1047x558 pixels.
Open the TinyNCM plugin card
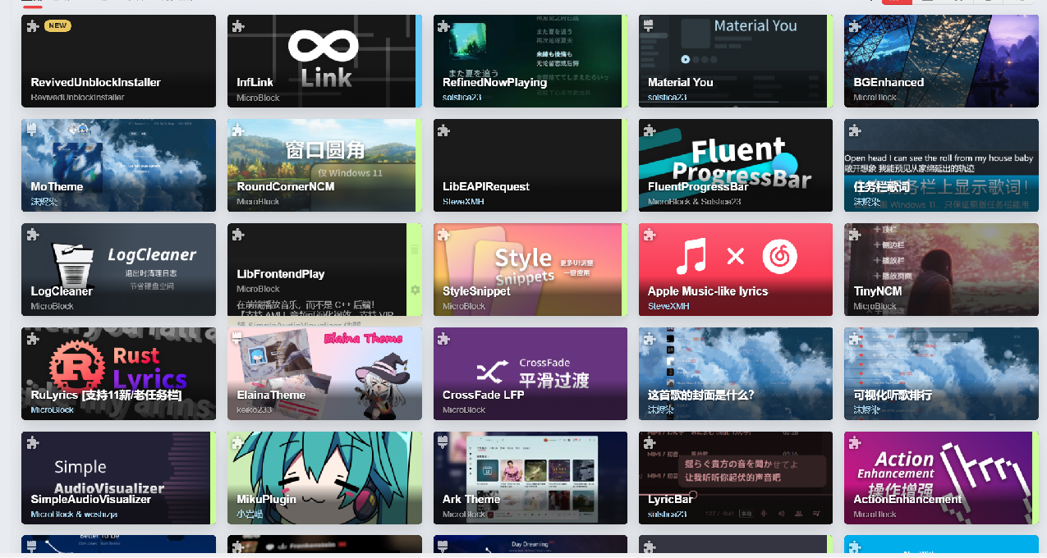(941, 269)
